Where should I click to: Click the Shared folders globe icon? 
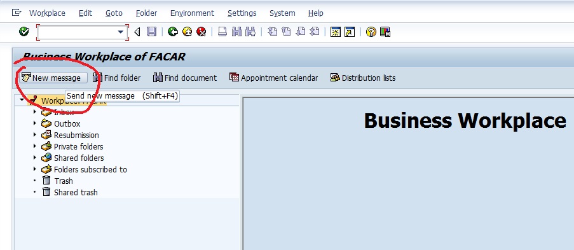point(46,158)
